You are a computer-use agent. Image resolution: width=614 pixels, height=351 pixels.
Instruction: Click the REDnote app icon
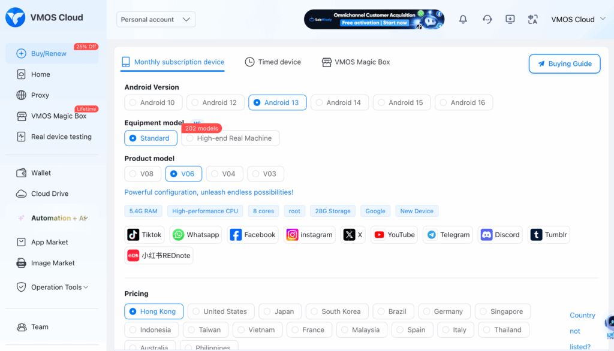click(133, 256)
